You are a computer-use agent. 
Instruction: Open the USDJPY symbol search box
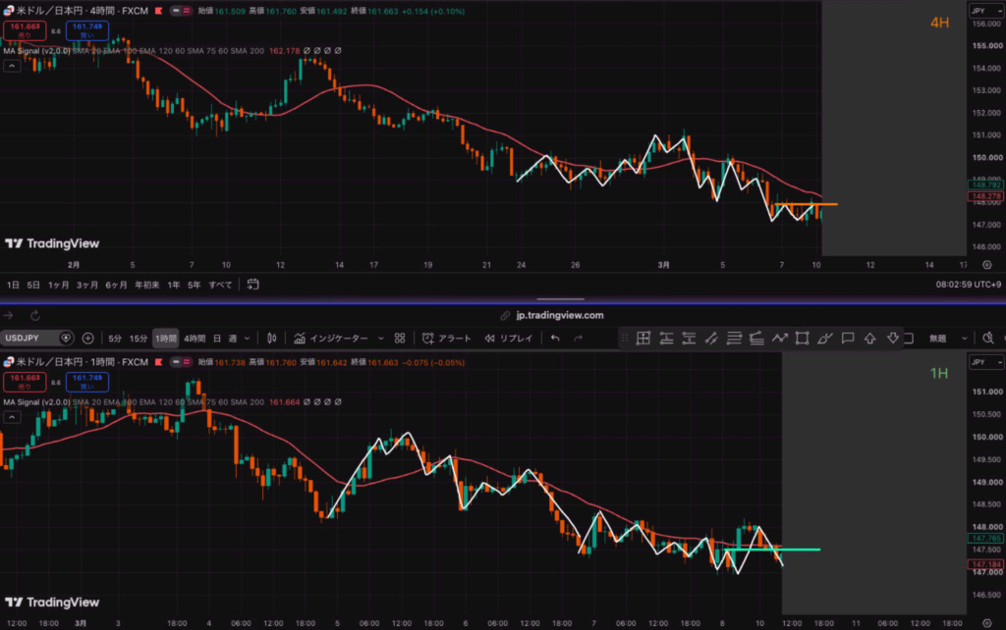point(36,338)
